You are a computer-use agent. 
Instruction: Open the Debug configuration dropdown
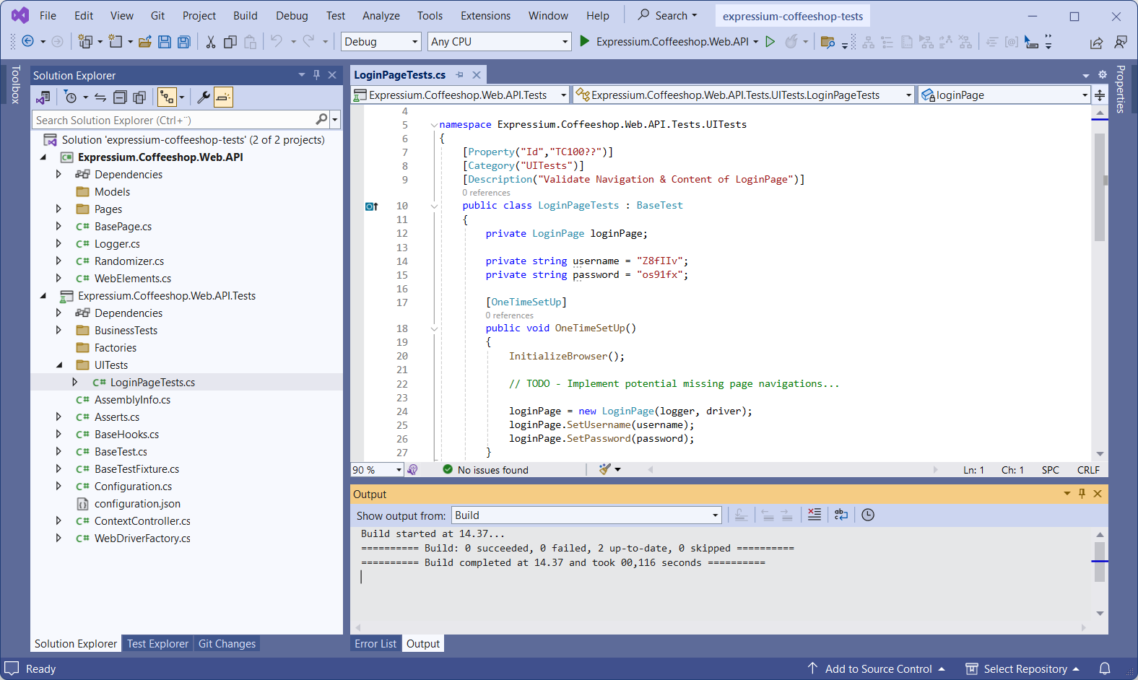tap(381, 42)
